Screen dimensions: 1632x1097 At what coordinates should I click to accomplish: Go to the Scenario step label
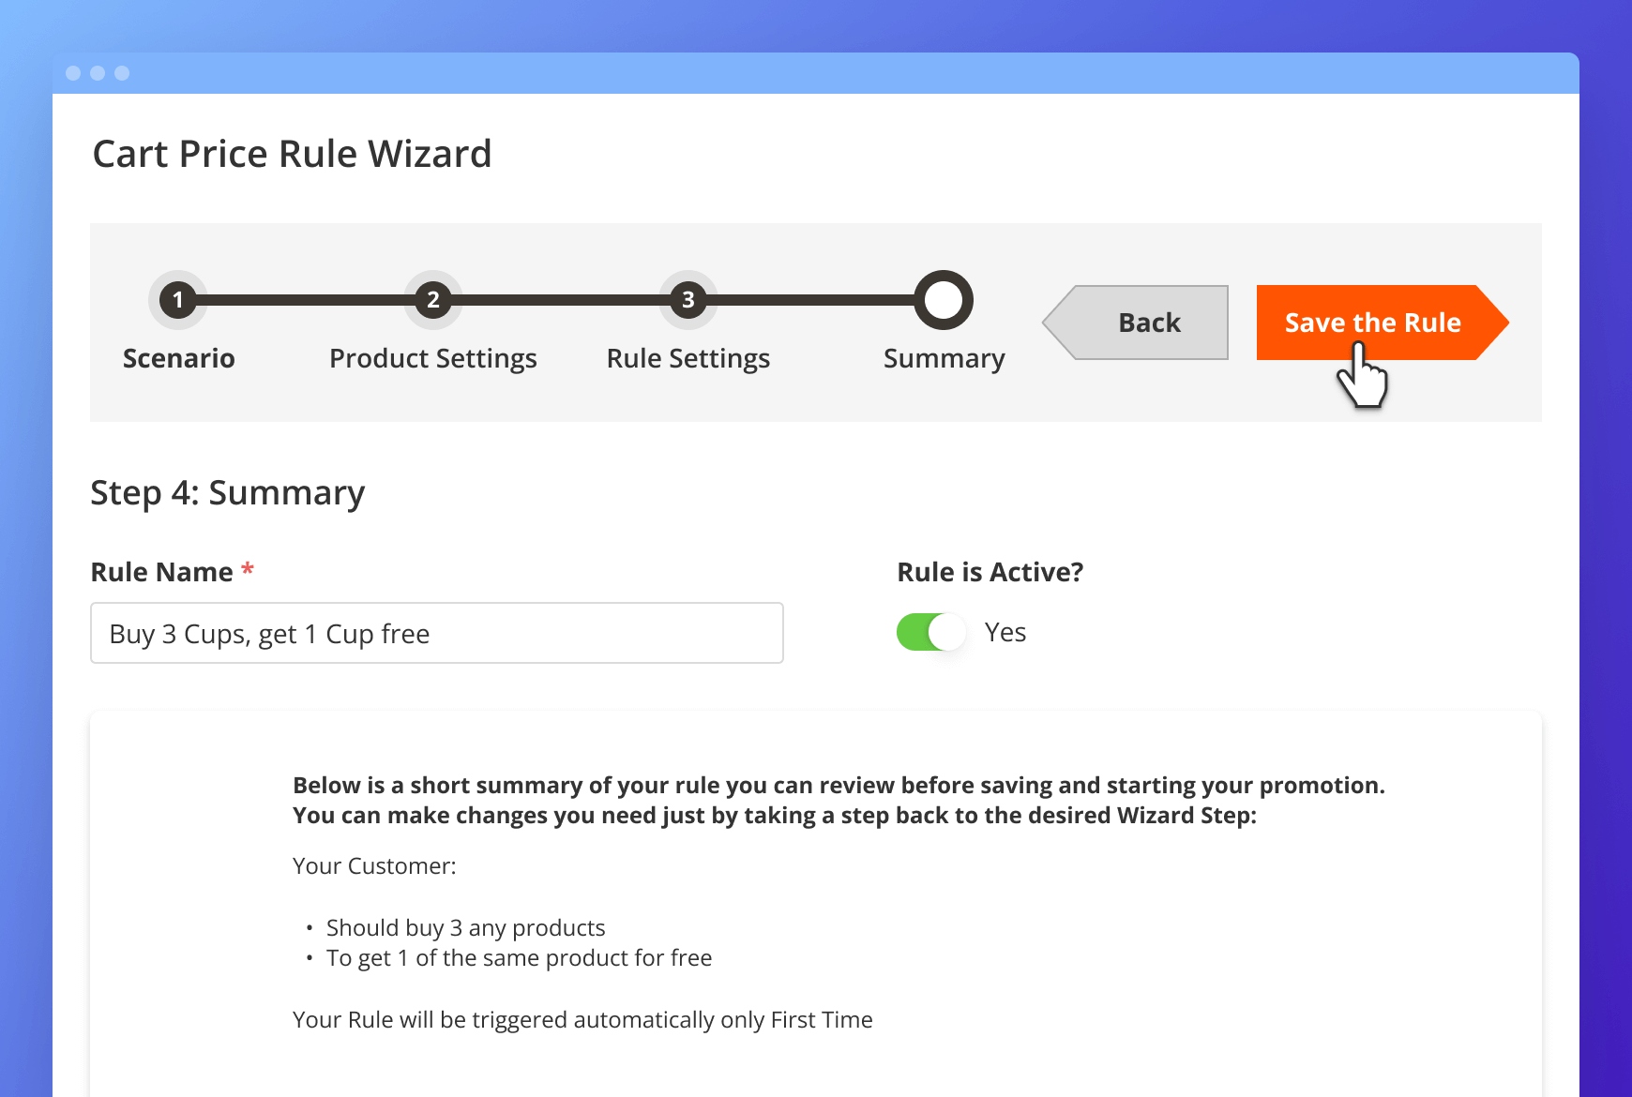(x=178, y=358)
